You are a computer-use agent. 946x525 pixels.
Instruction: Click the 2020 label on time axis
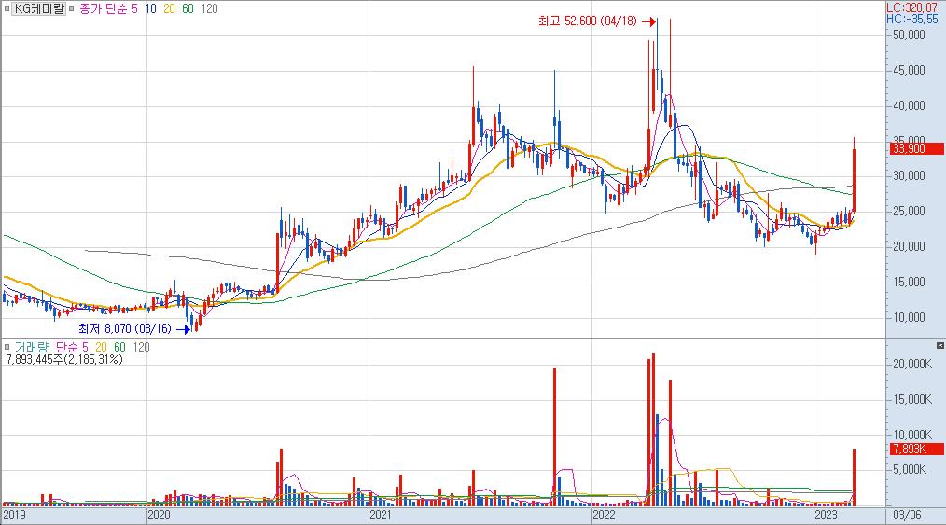(x=159, y=516)
